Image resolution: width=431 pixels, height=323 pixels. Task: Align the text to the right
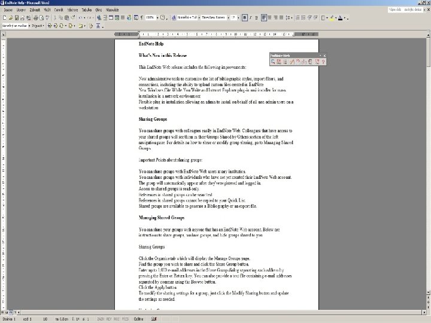(276, 18)
